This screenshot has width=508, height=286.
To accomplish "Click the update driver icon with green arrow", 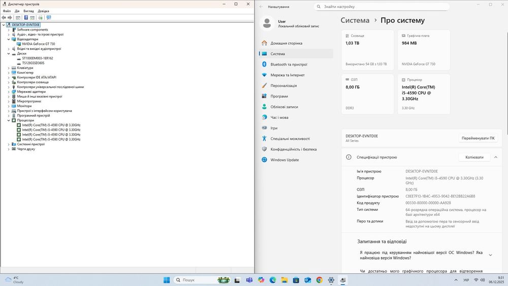I will point(41,17).
